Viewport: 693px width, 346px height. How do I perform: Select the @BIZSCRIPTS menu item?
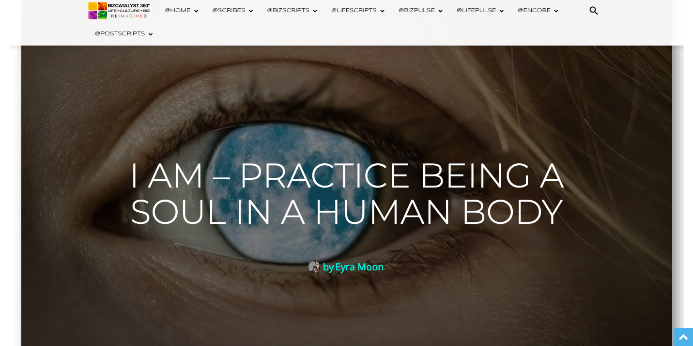pos(288,11)
